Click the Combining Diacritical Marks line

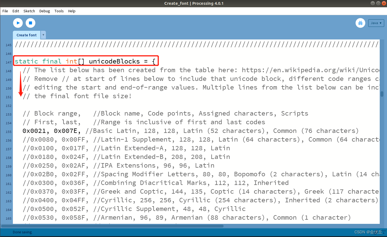(156, 183)
